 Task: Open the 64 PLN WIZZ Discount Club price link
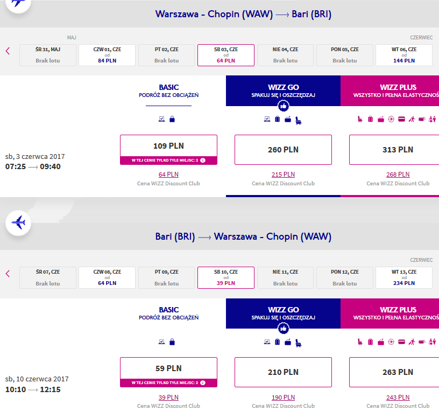click(168, 175)
